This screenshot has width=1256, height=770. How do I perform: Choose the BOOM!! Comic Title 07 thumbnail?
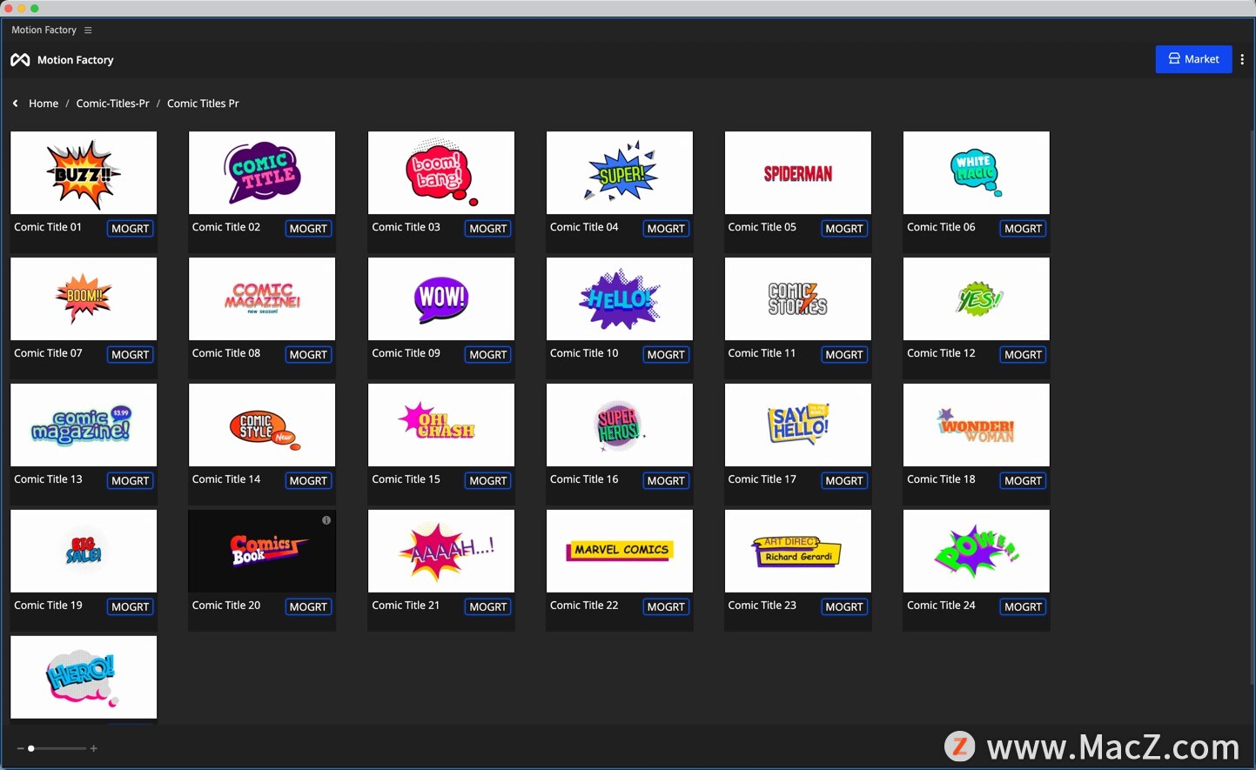84,298
